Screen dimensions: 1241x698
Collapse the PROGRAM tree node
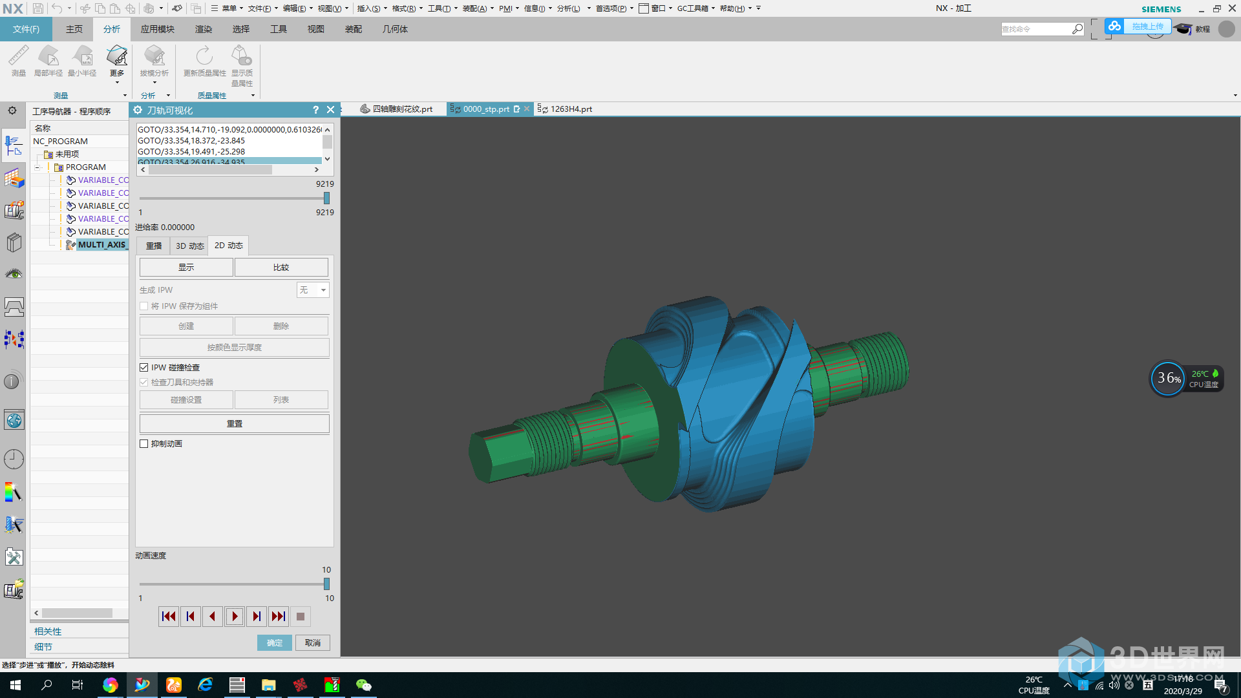[x=37, y=167]
